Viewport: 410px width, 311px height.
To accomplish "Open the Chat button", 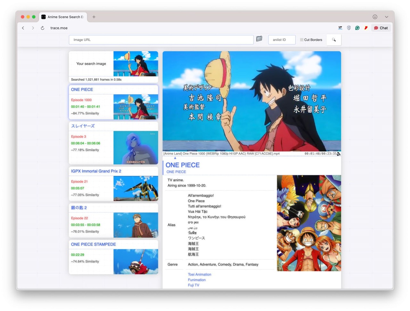I will pos(381,28).
